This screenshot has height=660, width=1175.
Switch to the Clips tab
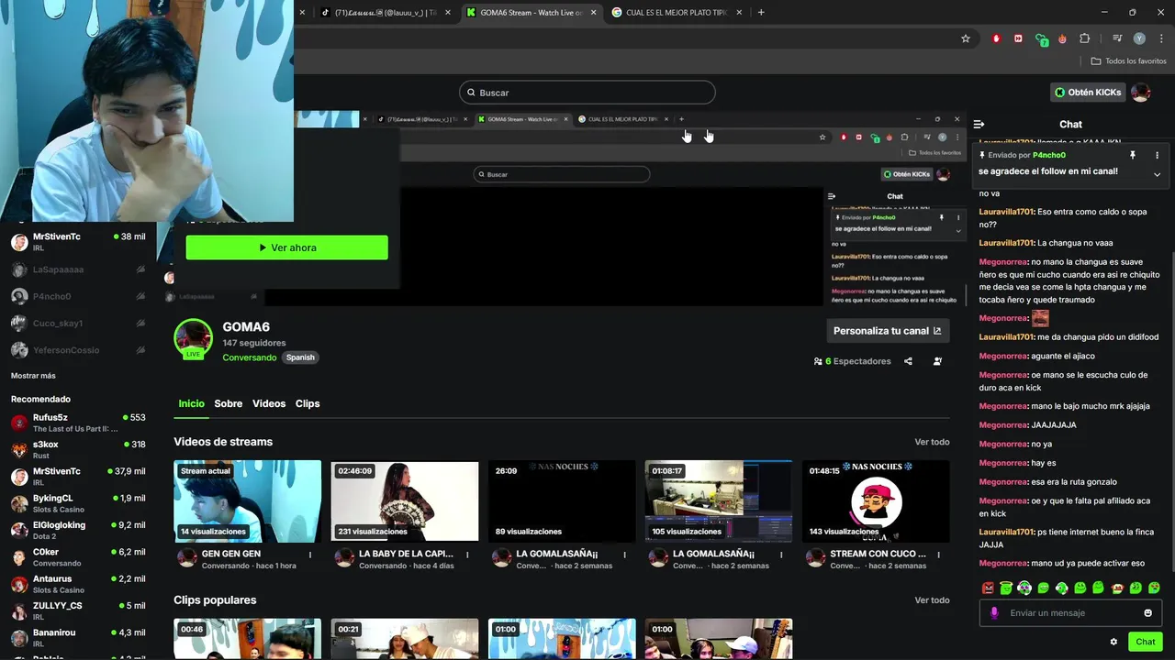click(x=308, y=403)
